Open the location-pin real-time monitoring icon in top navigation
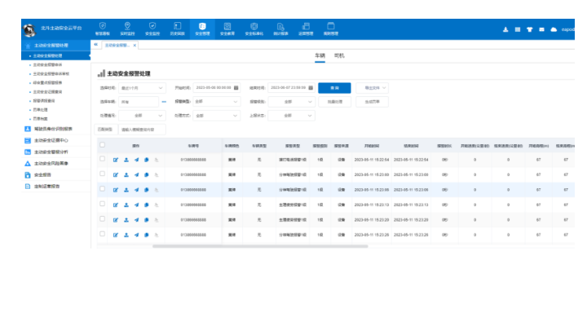Image resolution: width=587 pixels, height=321 pixels. pos(127,29)
